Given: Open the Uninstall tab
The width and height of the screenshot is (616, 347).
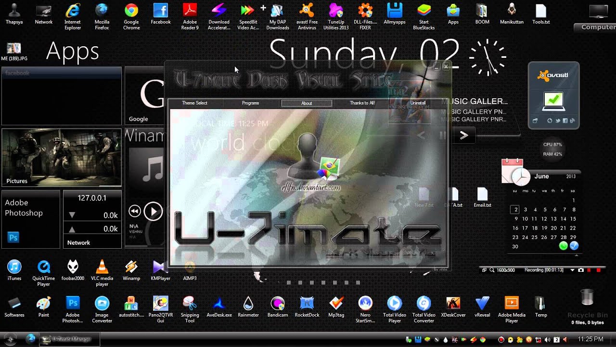Looking at the screenshot, I should tap(418, 103).
